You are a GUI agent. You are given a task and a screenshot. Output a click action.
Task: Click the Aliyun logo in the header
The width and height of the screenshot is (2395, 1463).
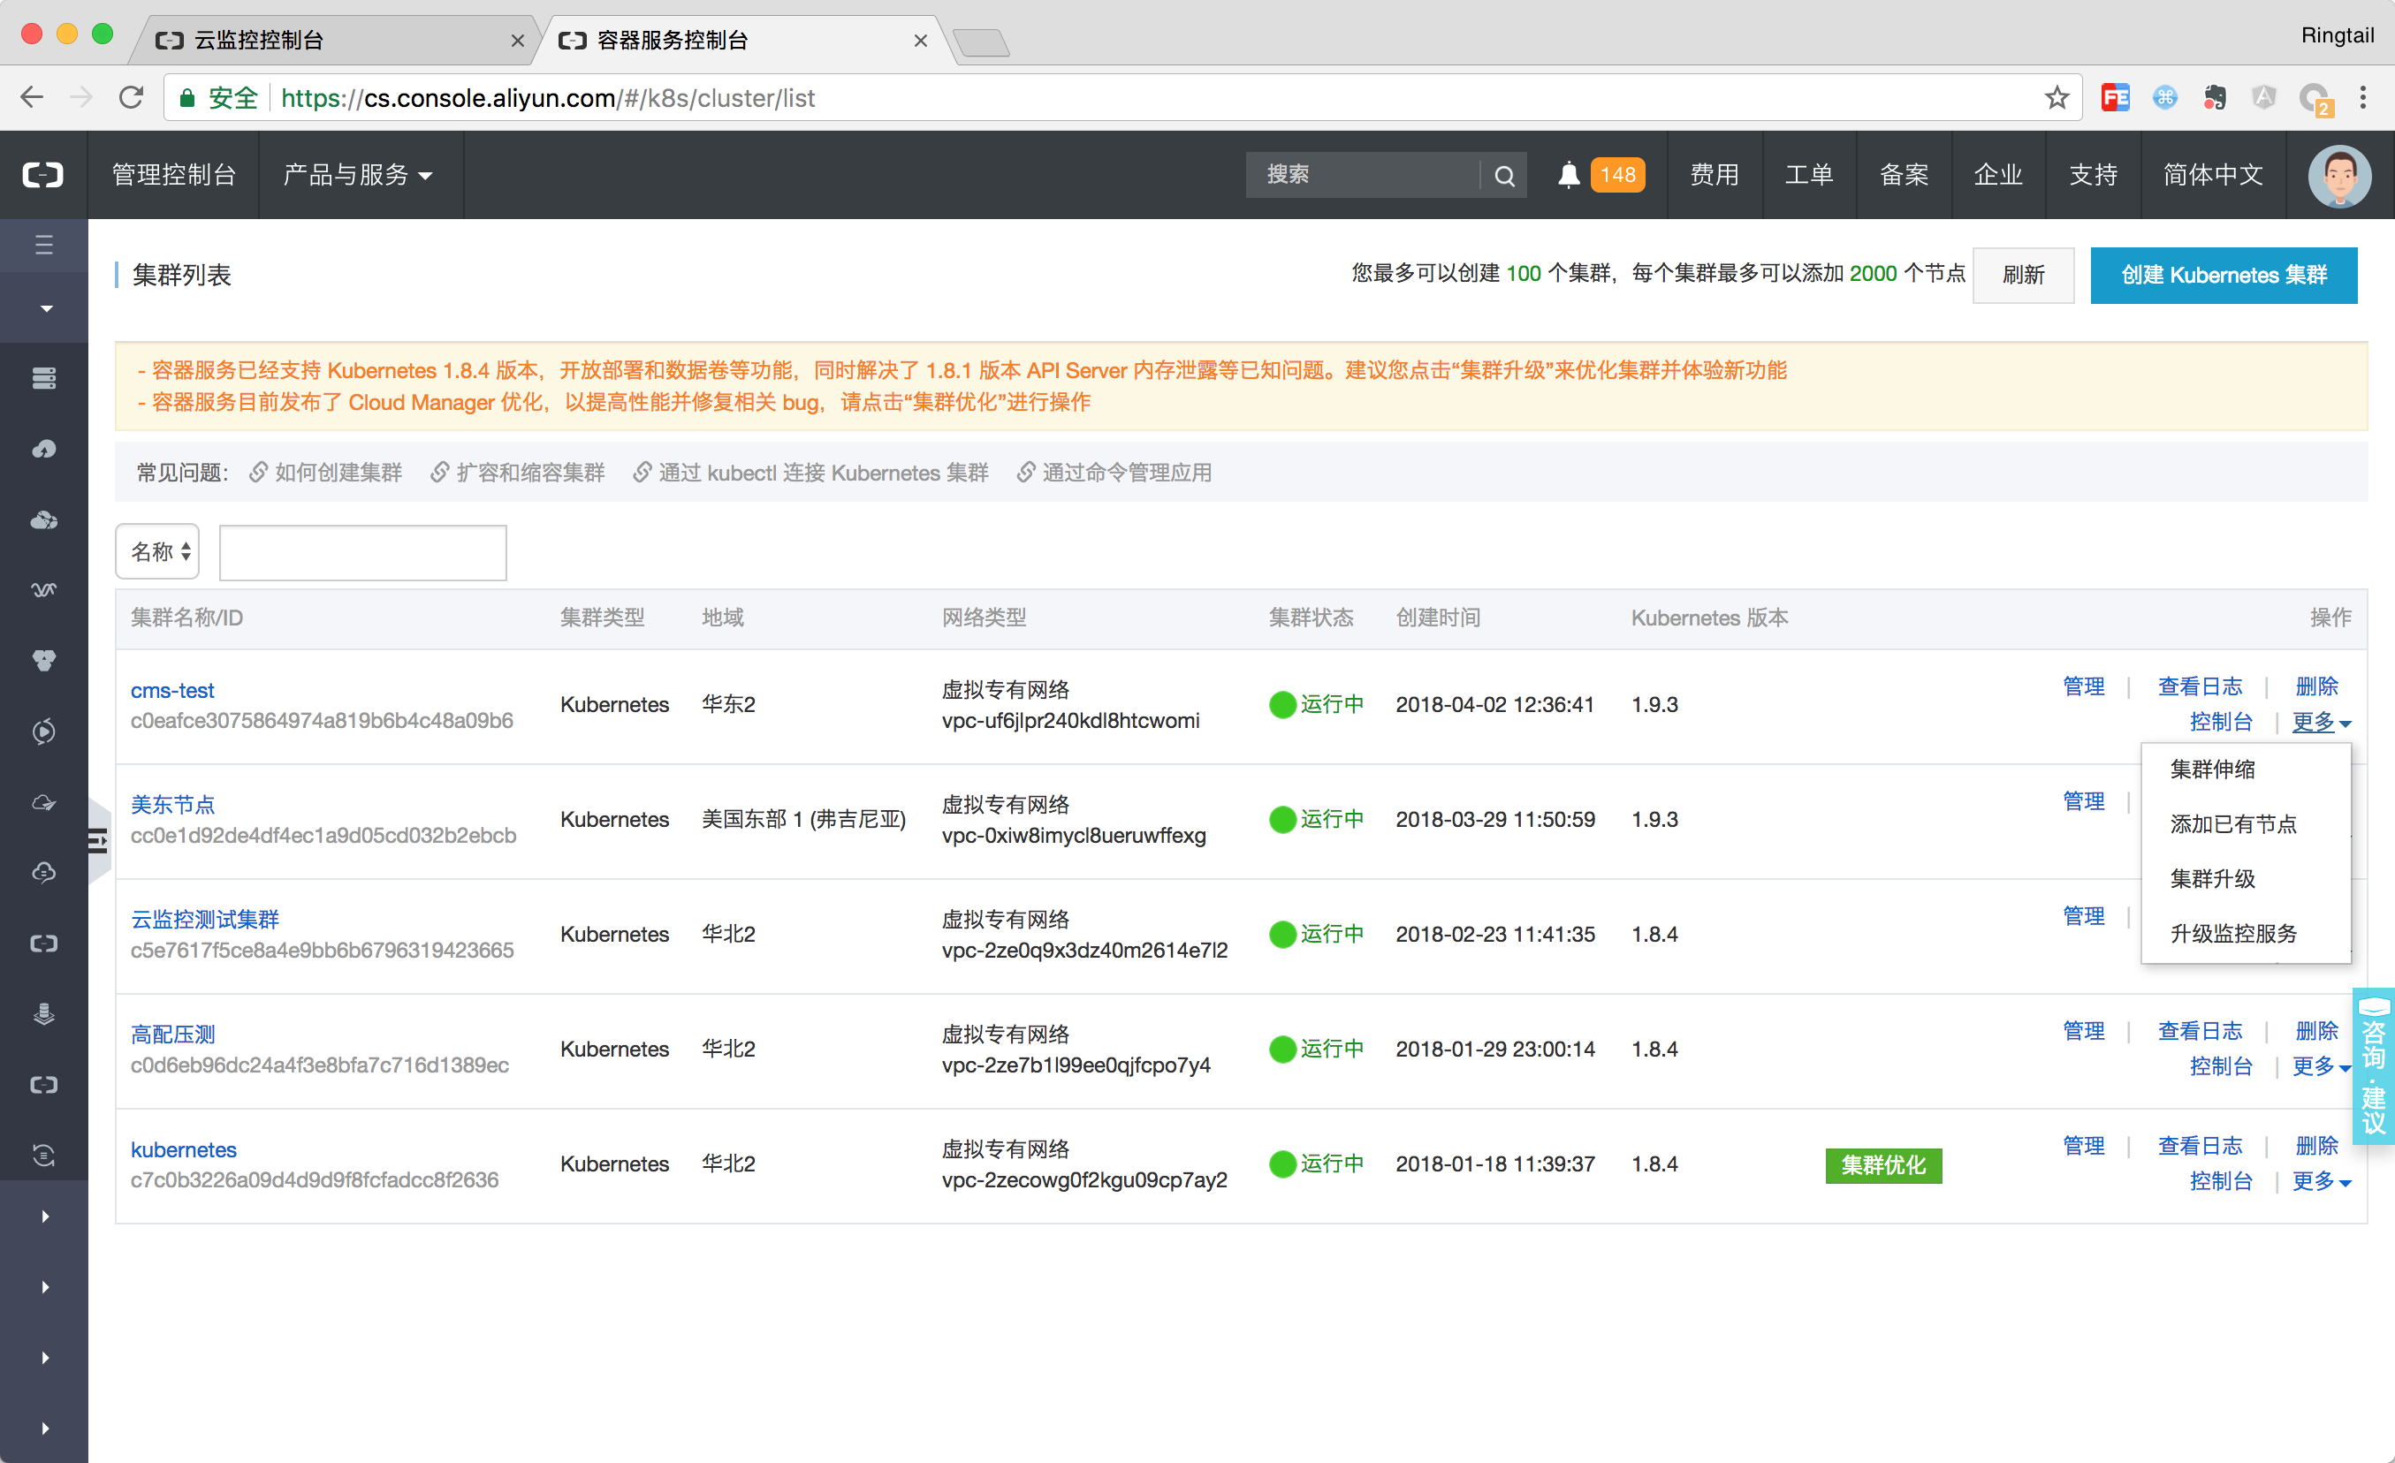(42, 175)
